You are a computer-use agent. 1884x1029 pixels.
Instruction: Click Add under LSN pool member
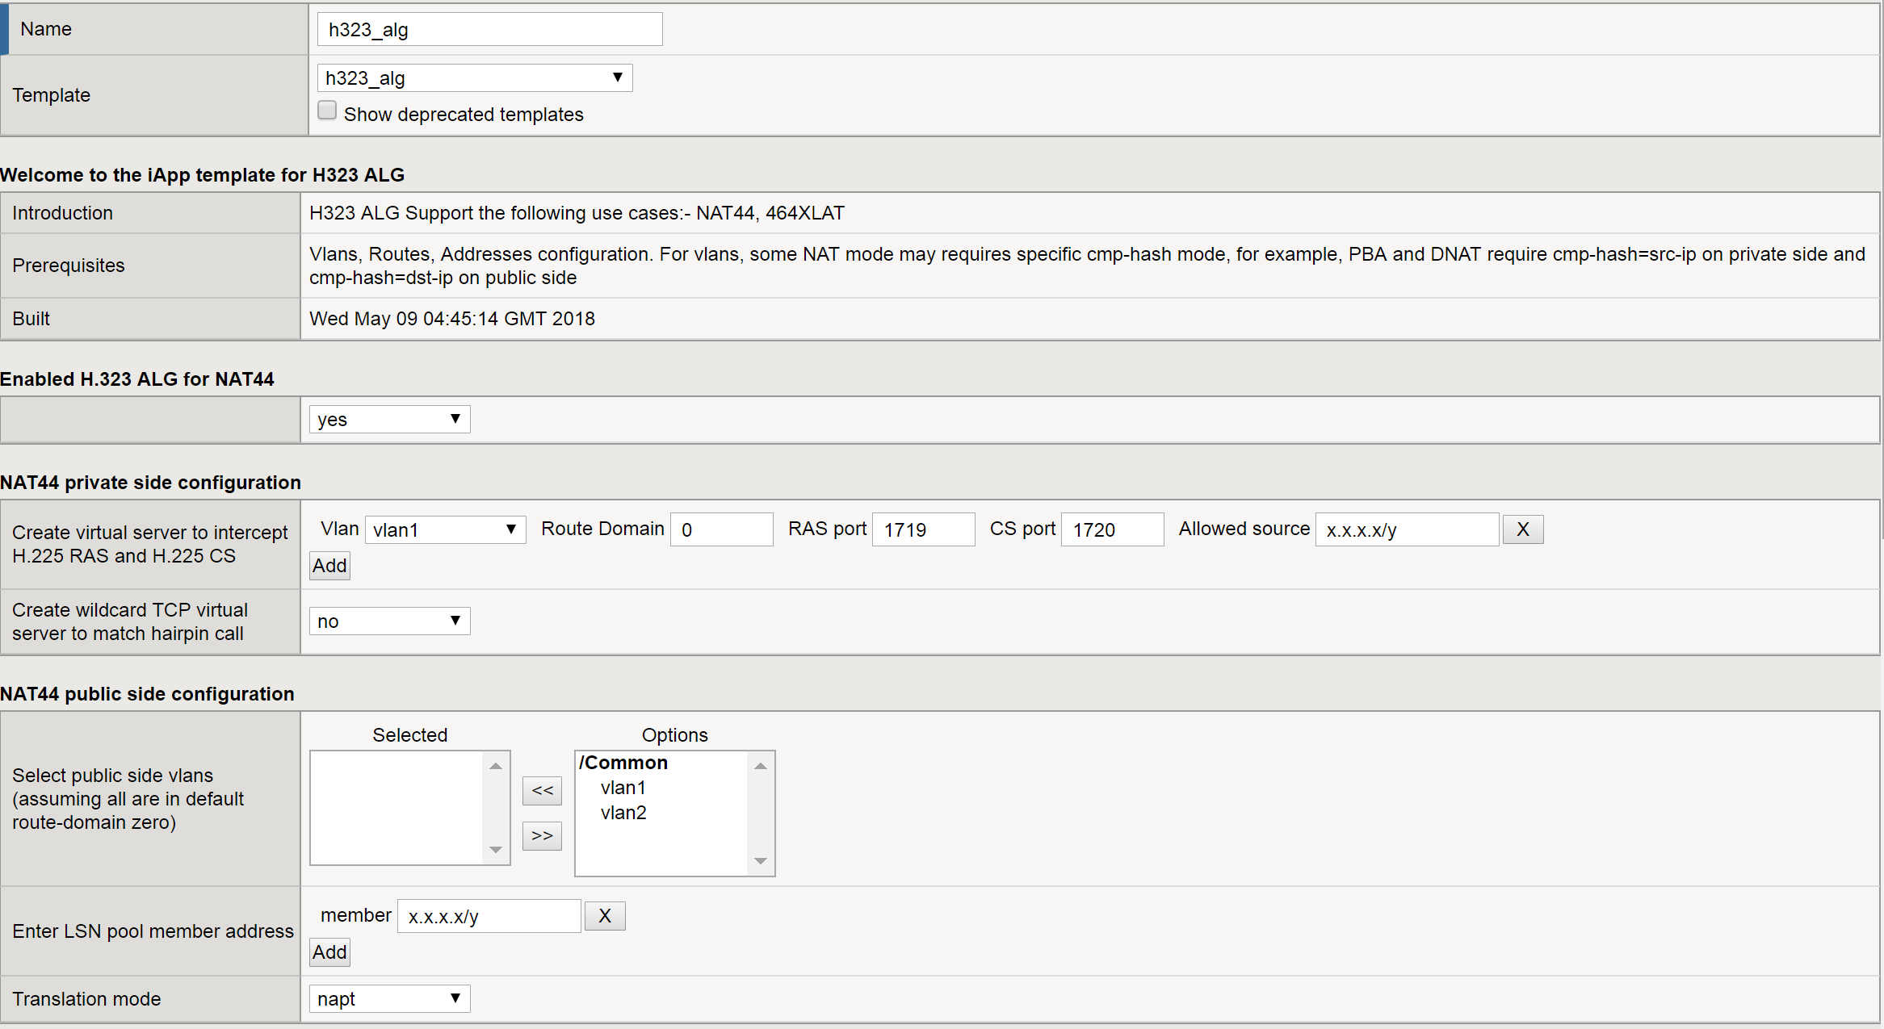(x=329, y=952)
